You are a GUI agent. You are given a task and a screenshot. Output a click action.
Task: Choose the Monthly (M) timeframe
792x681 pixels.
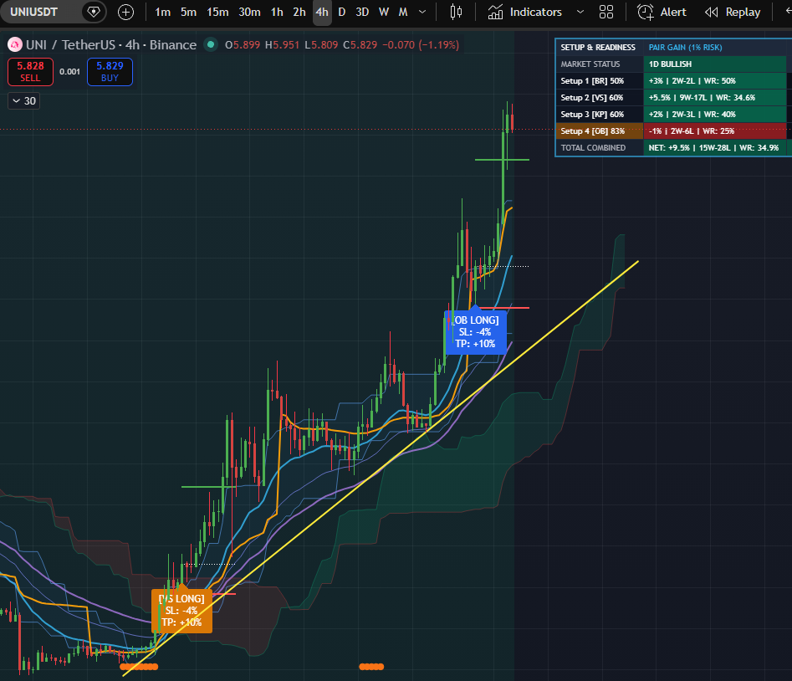(x=403, y=12)
